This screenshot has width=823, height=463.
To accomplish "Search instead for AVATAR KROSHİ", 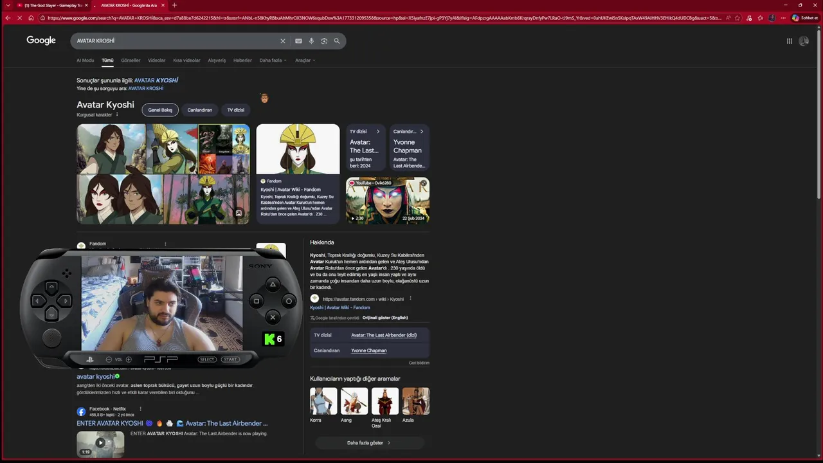I will (x=146, y=88).
